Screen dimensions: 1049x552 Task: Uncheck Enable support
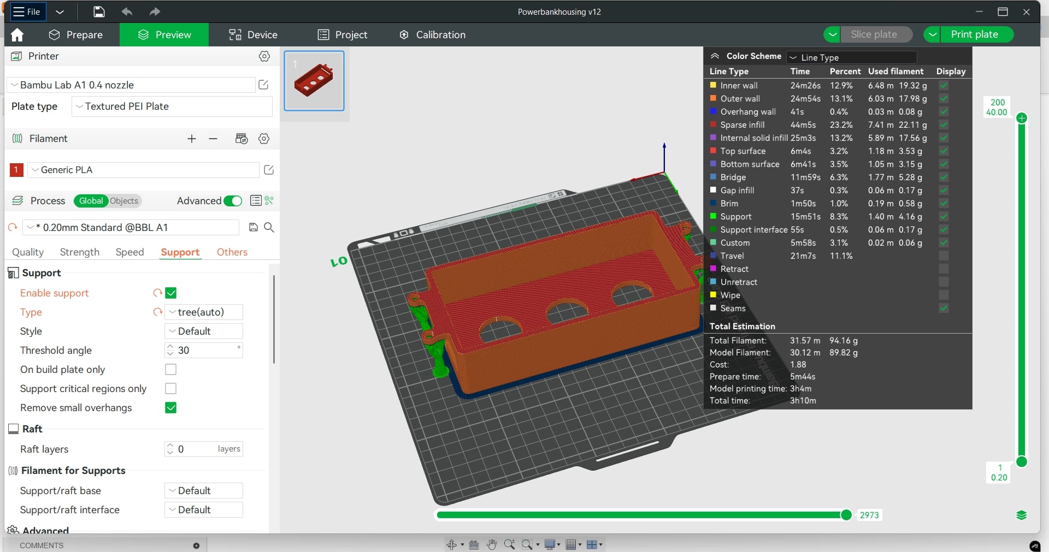tap(171, 293)
